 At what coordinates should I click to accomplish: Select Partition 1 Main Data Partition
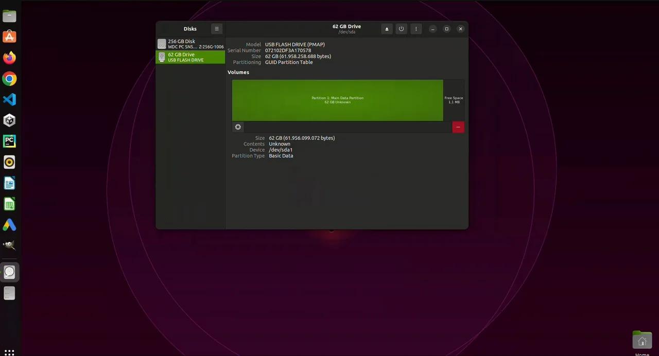[337, 100]
